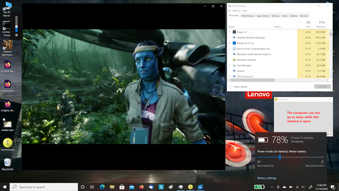Collapse Task Manager with Fewer details
The image size is (339, 191).
tap(238, 87)
